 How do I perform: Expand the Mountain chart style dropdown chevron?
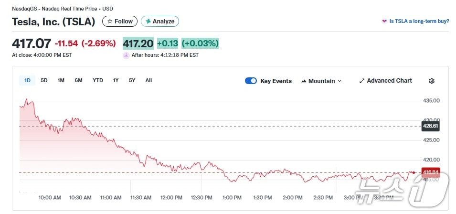pyautogui.click(x=340, y=81)
